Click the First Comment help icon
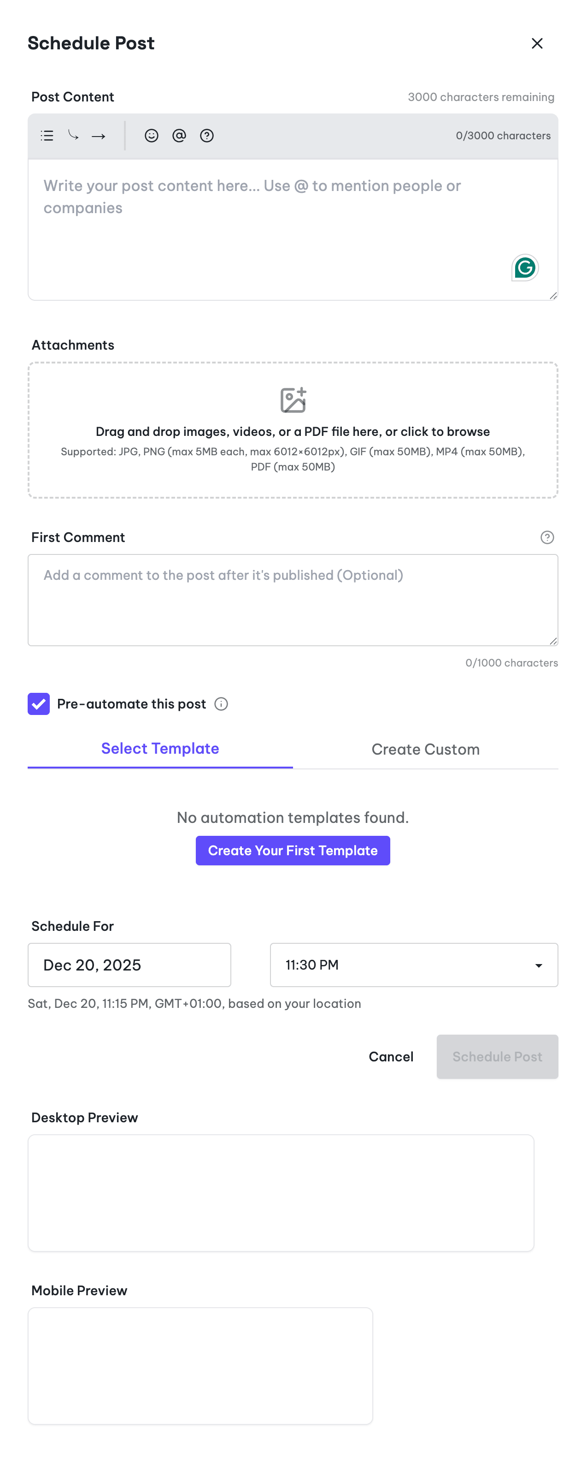The height and width of the screenshot is (1459, 587). point(546,537)
